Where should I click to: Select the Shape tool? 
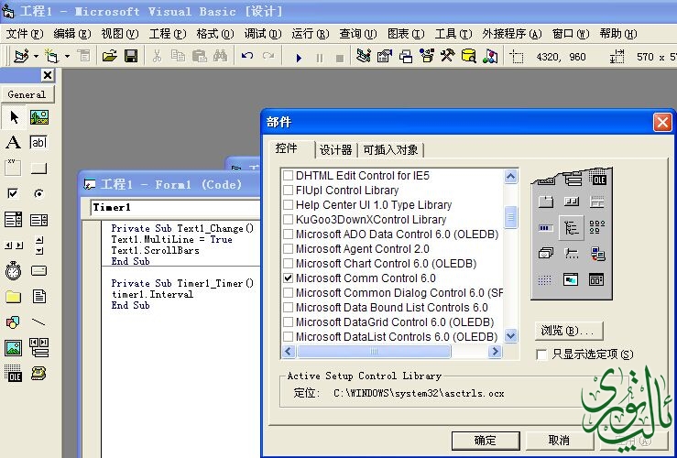coord(14,322)
